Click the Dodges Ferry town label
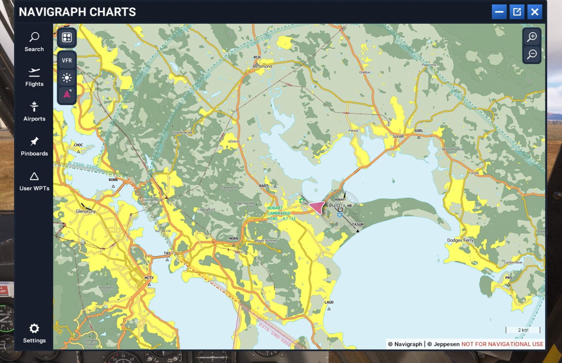This screenshot has width=562, height=363. (x=460, y=240)
